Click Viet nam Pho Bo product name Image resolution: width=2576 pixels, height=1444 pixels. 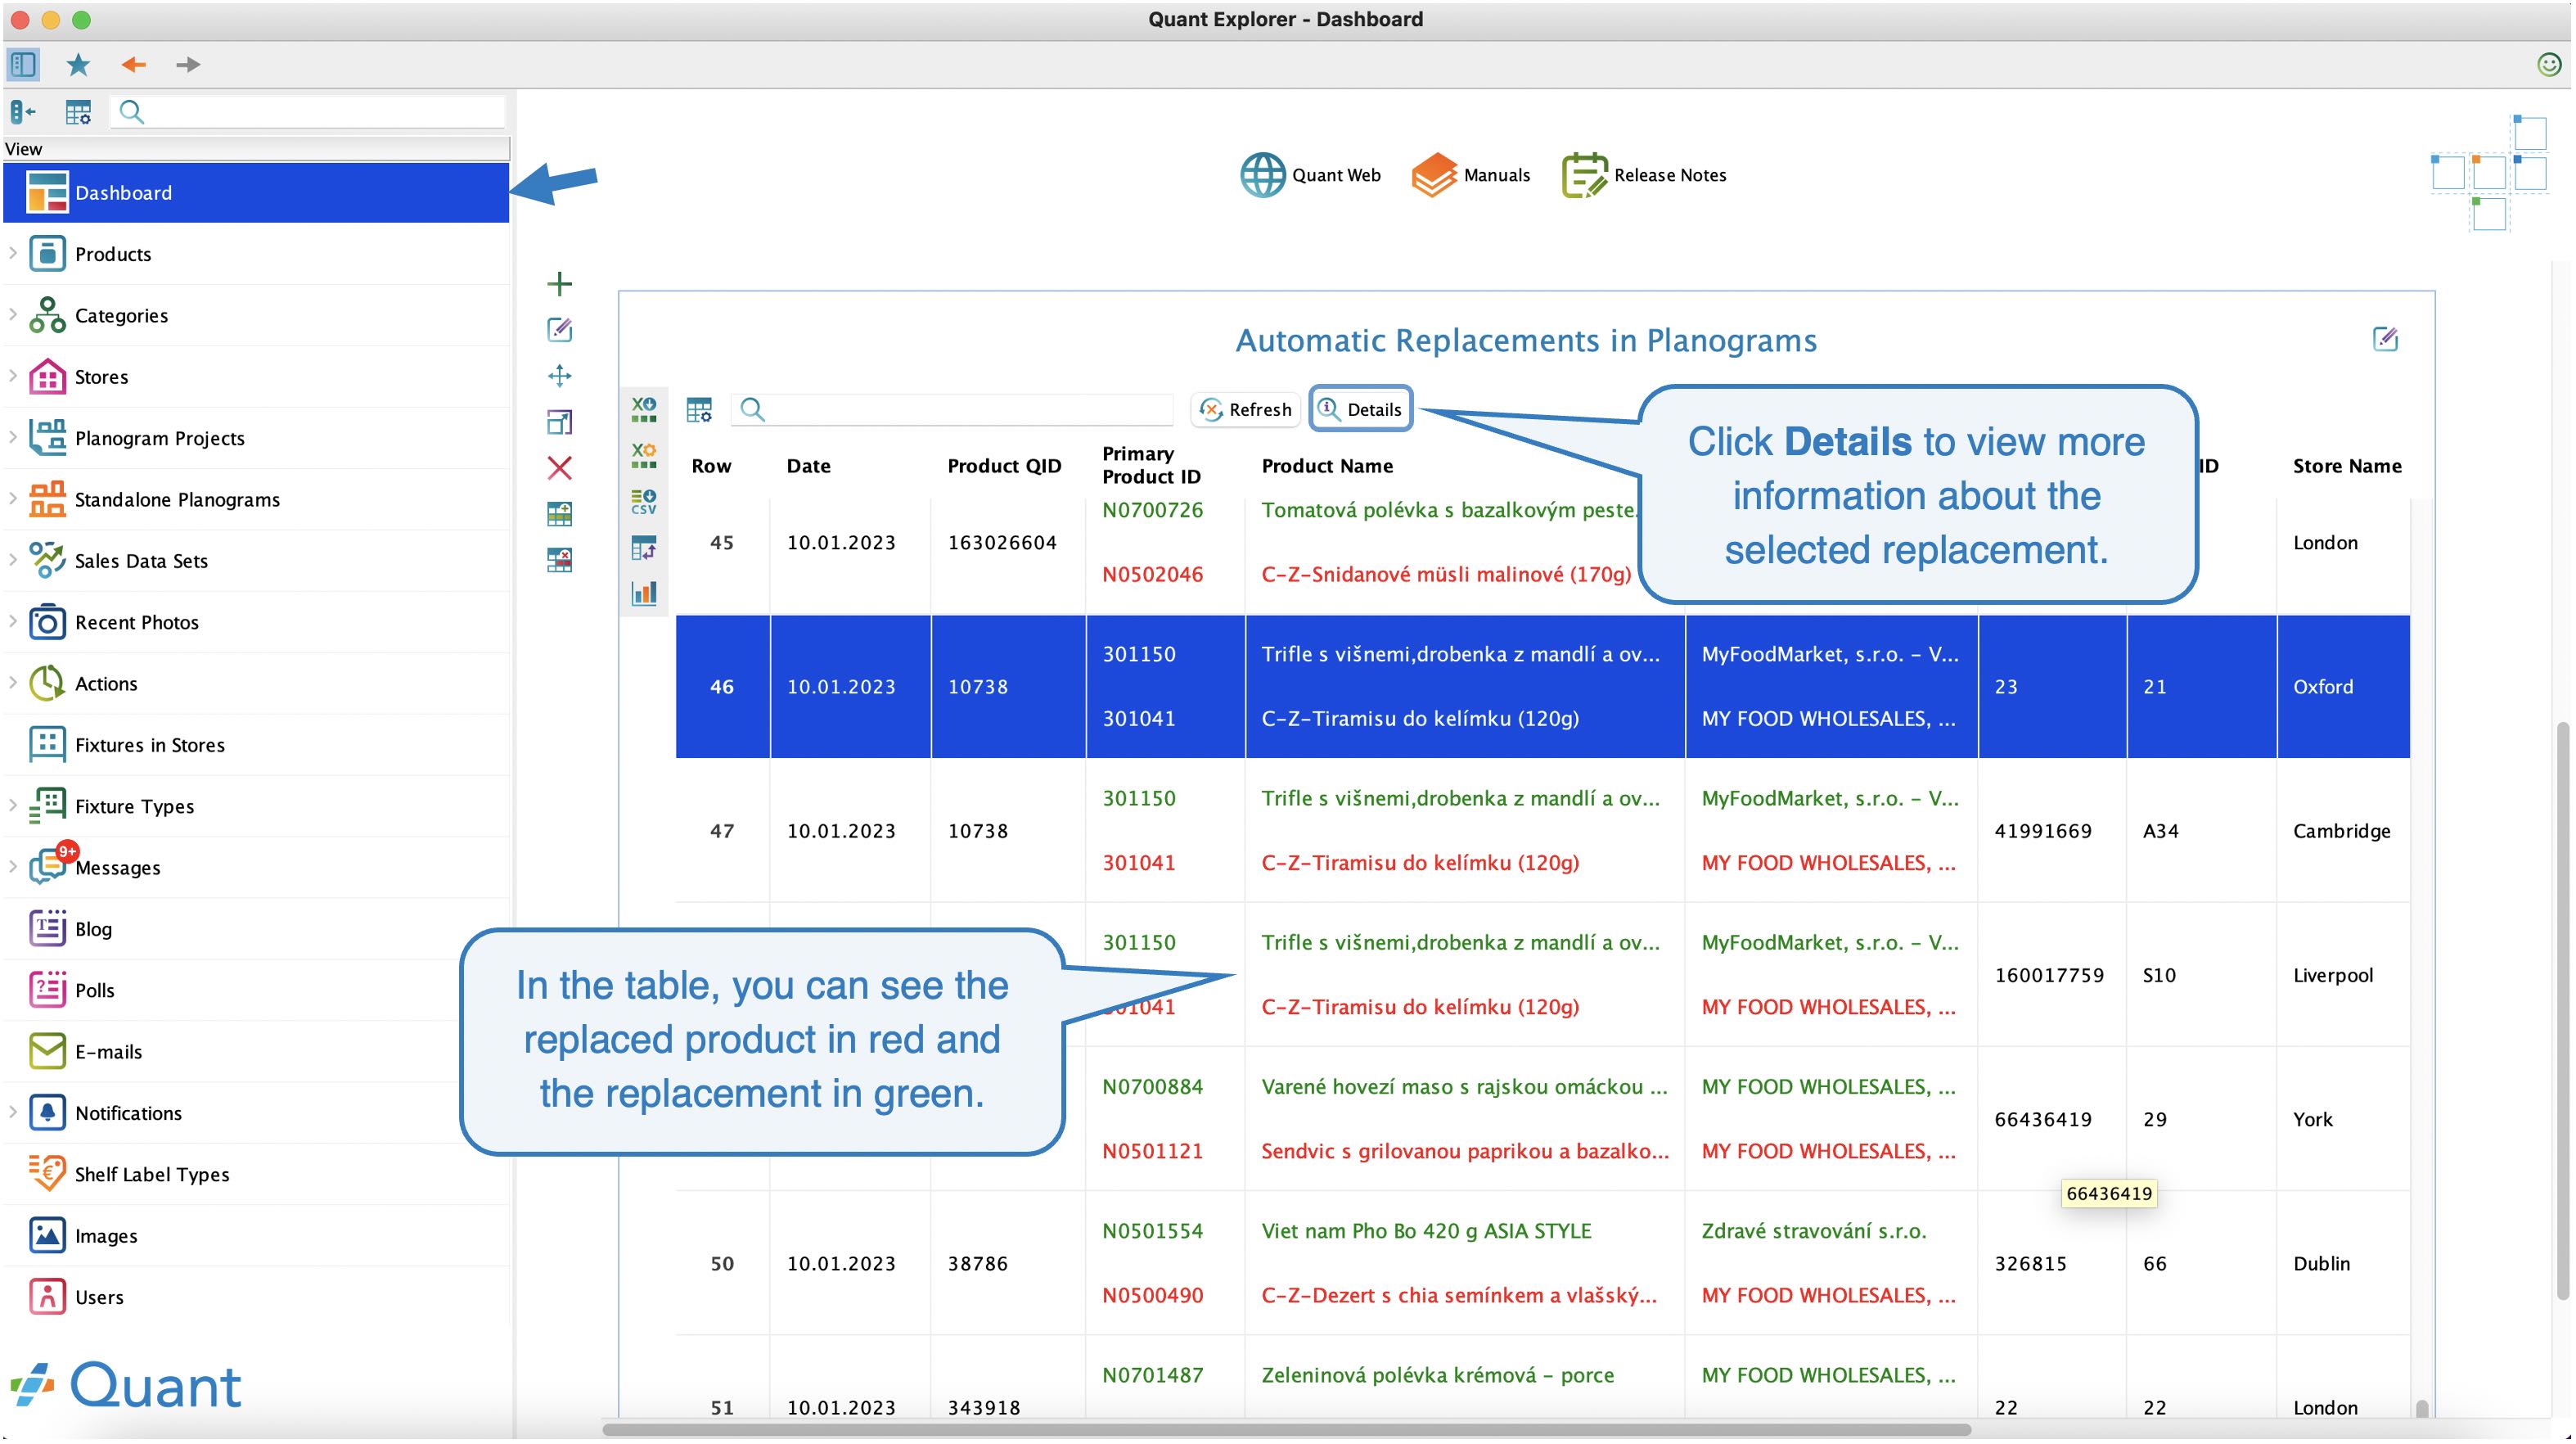pyautogui.click(x=1426, y=1231)
